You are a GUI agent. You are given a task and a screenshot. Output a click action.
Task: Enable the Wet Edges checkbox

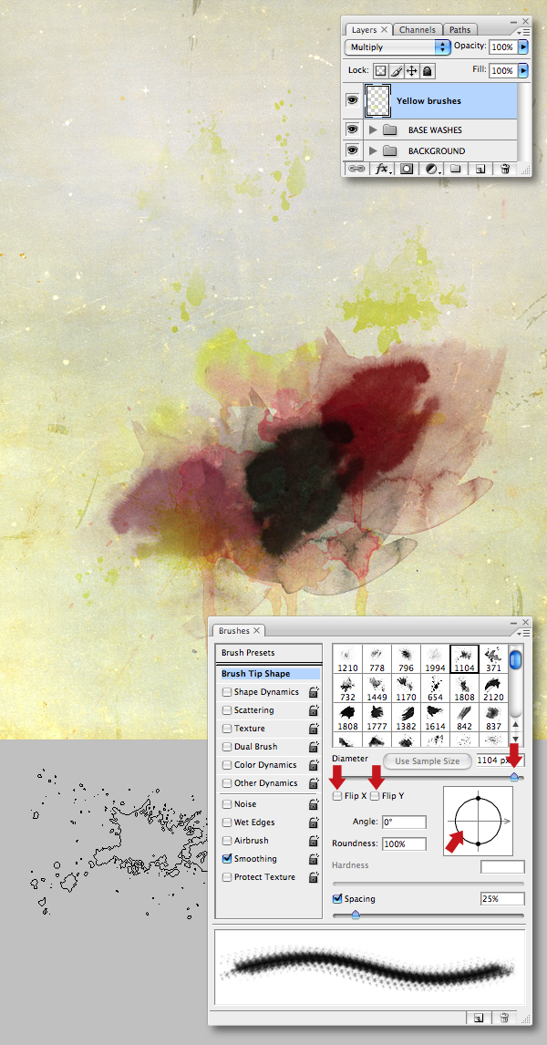click(x=227, y=823)
